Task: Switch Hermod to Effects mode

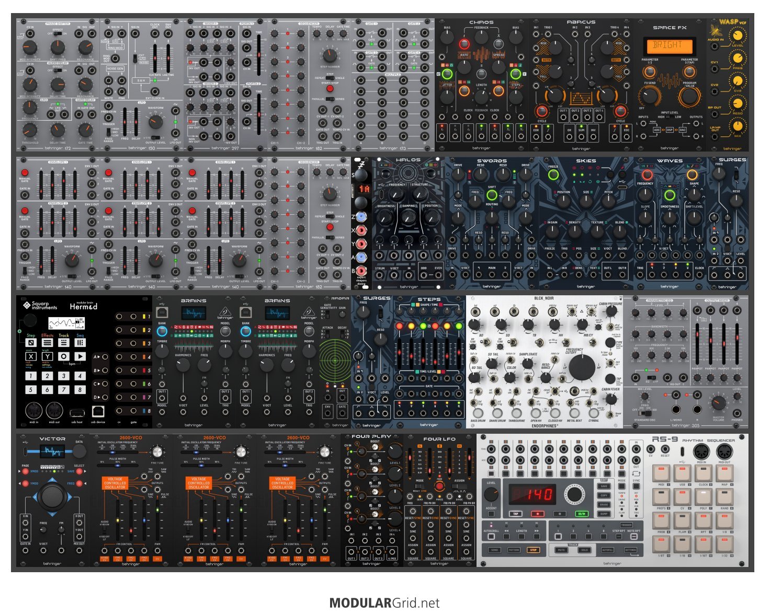Action: (47, 343)
